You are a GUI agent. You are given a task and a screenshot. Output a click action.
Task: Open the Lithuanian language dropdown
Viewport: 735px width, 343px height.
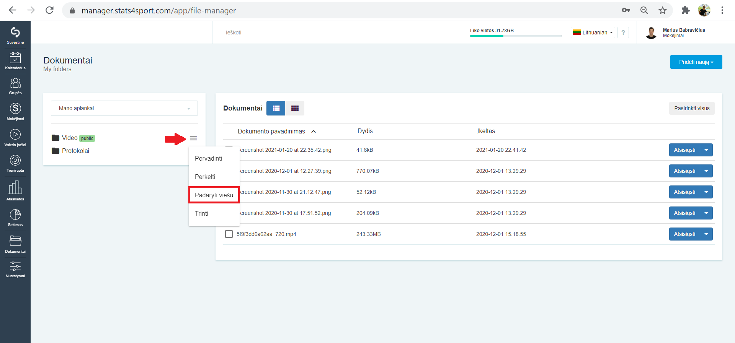pyautogui.click(x=593, y=33)
